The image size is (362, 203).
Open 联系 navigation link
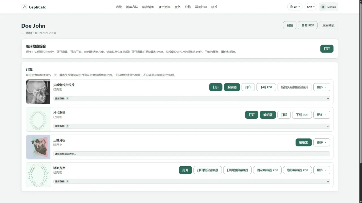214,7
